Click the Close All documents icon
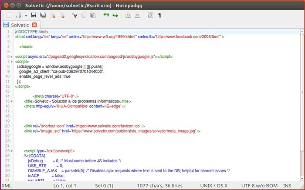The height and width of the screenshot is (190, 305). click(x=62, y=15)
